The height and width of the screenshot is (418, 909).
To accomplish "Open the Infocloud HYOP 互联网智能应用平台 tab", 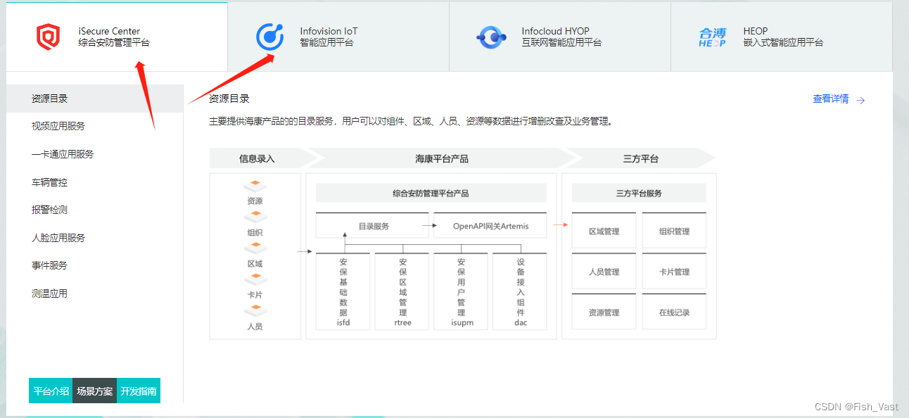I will point(560,37).
